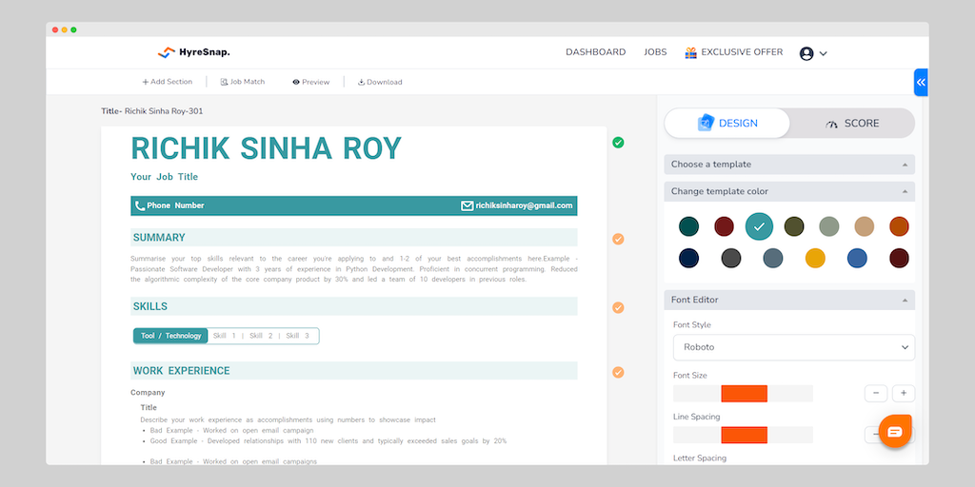Click the Company placeholder text
The width and height of the screenshot is (975, 487).
[148, 393]
